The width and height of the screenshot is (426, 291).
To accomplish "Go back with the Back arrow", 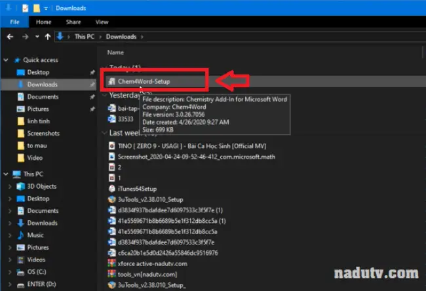I will point(10,37).
